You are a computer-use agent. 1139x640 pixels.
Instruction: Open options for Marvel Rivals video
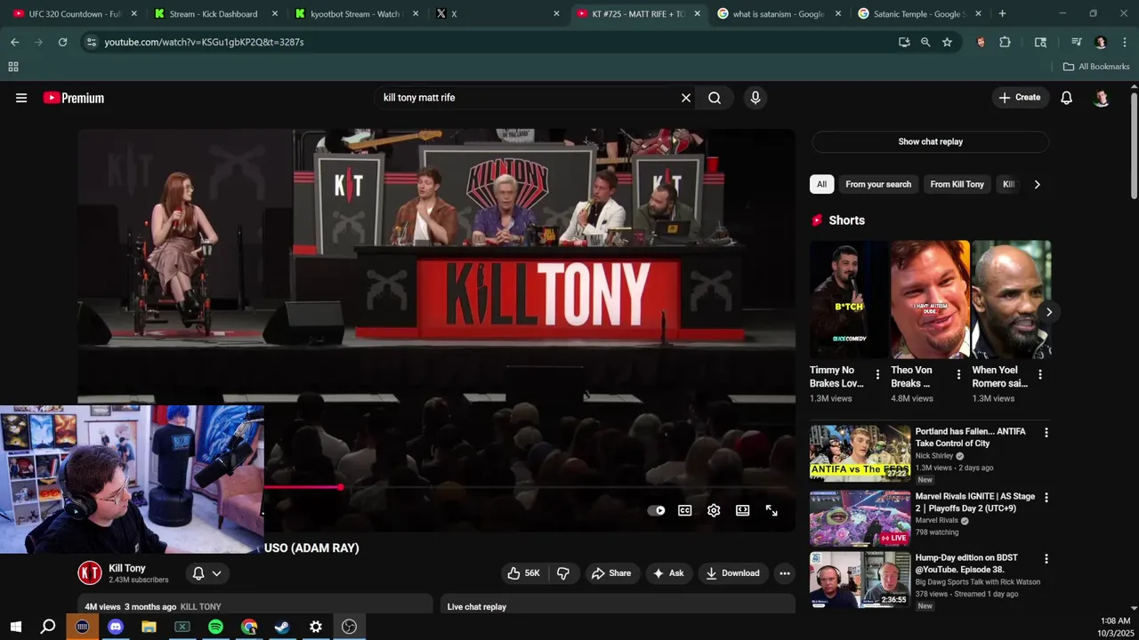pyautogui.click(x=1046, y=498)
